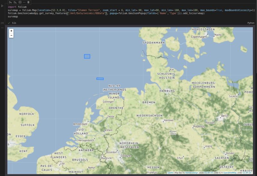257x176 pixels.
Task: Click the 'Zwolle' label on the map
Action: pyautogui.click(x=111, y=117)
